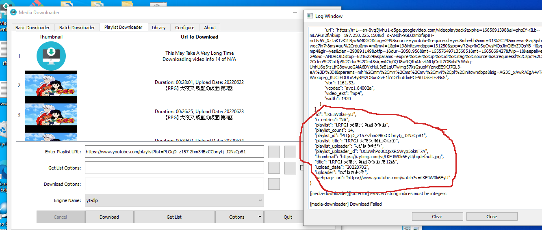
Task: Click the Get List button
Action: 174,217
